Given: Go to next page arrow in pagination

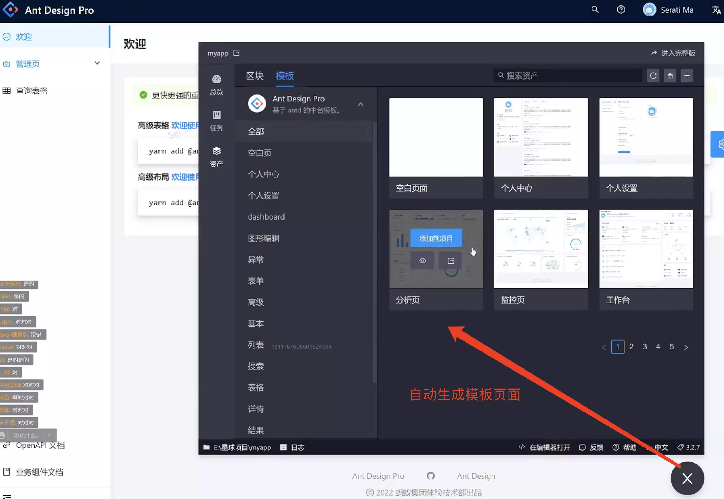Looking at the screenshot, I should [686, 347].
